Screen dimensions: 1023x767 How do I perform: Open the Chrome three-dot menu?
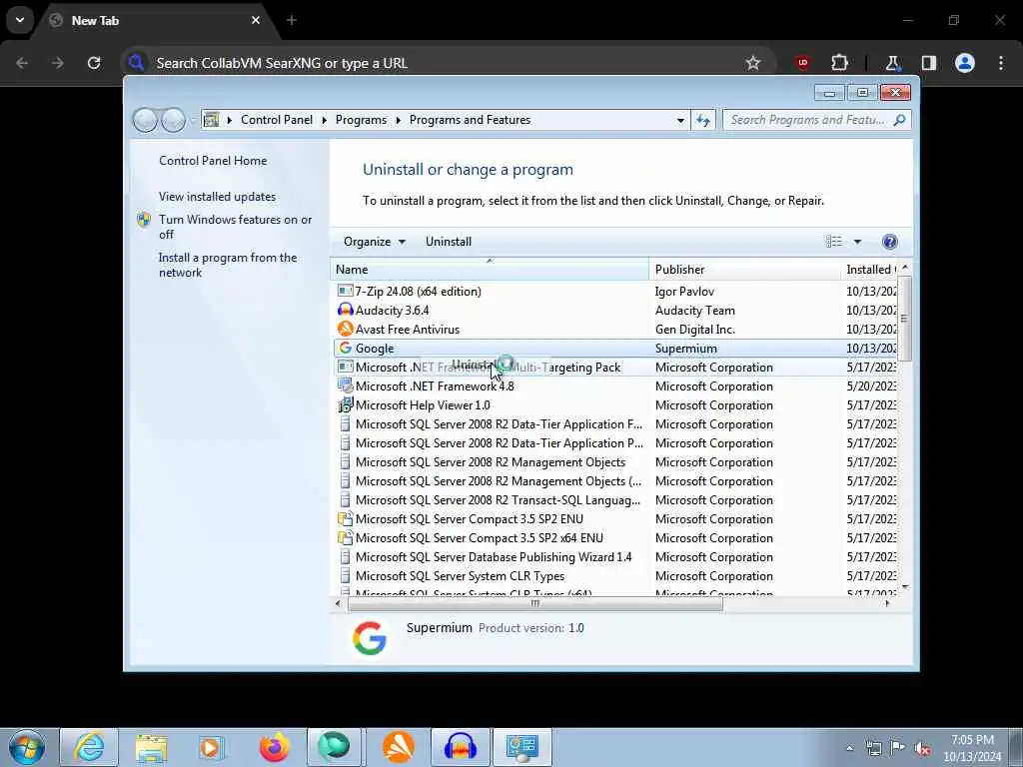click(1001, 63)
